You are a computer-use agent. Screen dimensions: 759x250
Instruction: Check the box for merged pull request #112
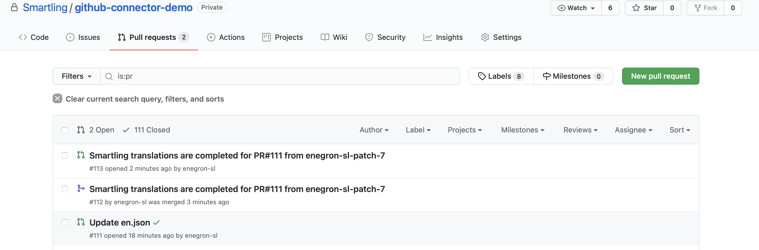click(65, 189)
